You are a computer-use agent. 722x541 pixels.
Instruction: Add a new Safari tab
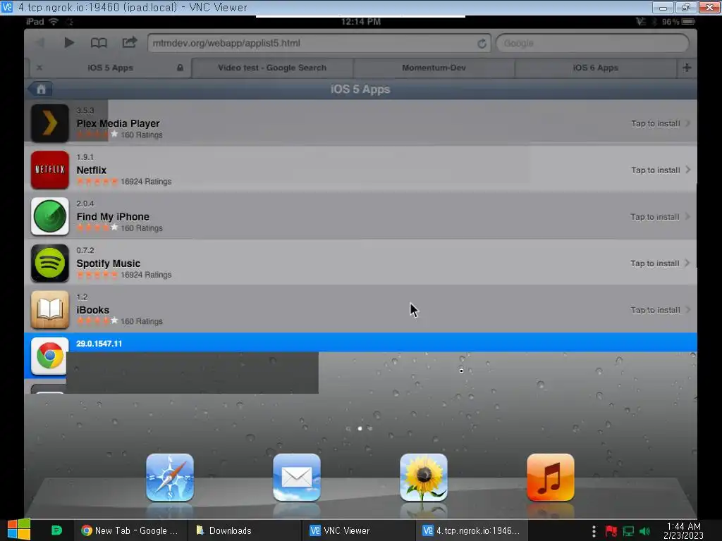(x=687, y=68)
